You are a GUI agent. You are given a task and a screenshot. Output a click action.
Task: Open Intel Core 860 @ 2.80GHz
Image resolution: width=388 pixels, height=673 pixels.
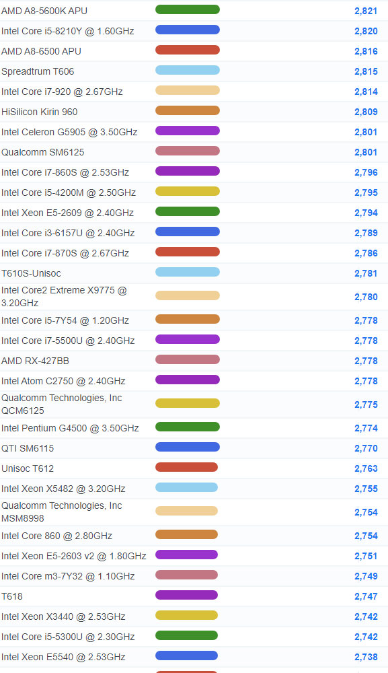tap(57, 536)
